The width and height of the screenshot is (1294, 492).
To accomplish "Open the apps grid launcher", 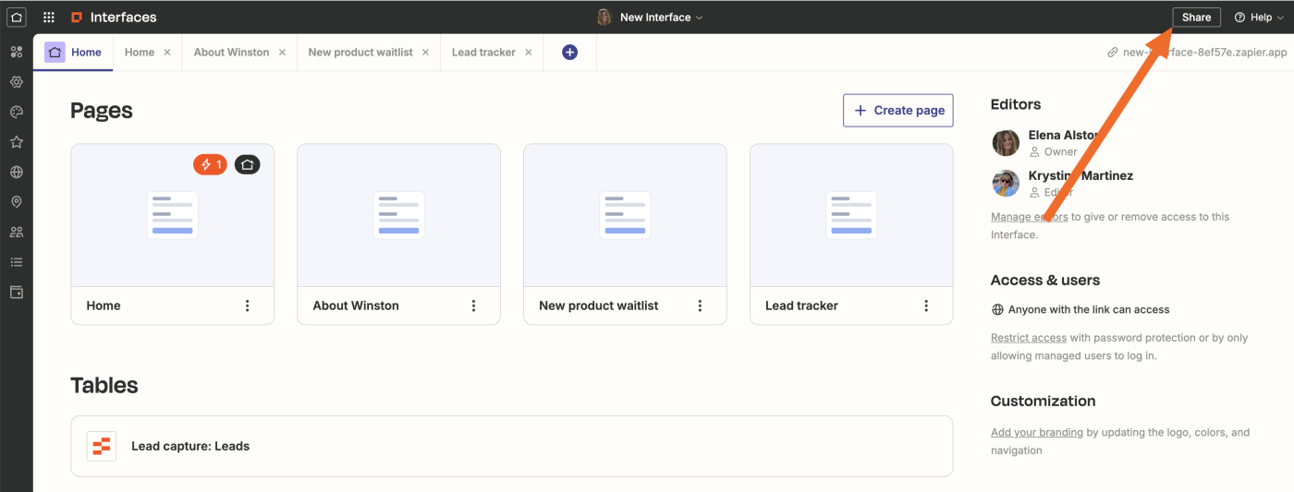I will click(x=49, y=17).
